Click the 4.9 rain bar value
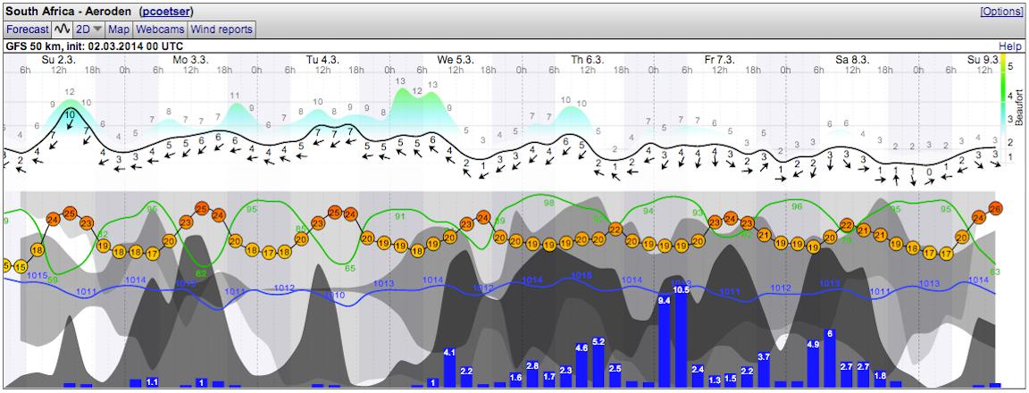The width and height of the screenshot is (1029, 393). (x=813, y=345)
